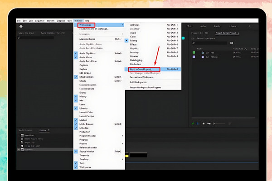Select Reset to Saved Layout
This screenshot has height=181, width=272.
pos(153,69)
